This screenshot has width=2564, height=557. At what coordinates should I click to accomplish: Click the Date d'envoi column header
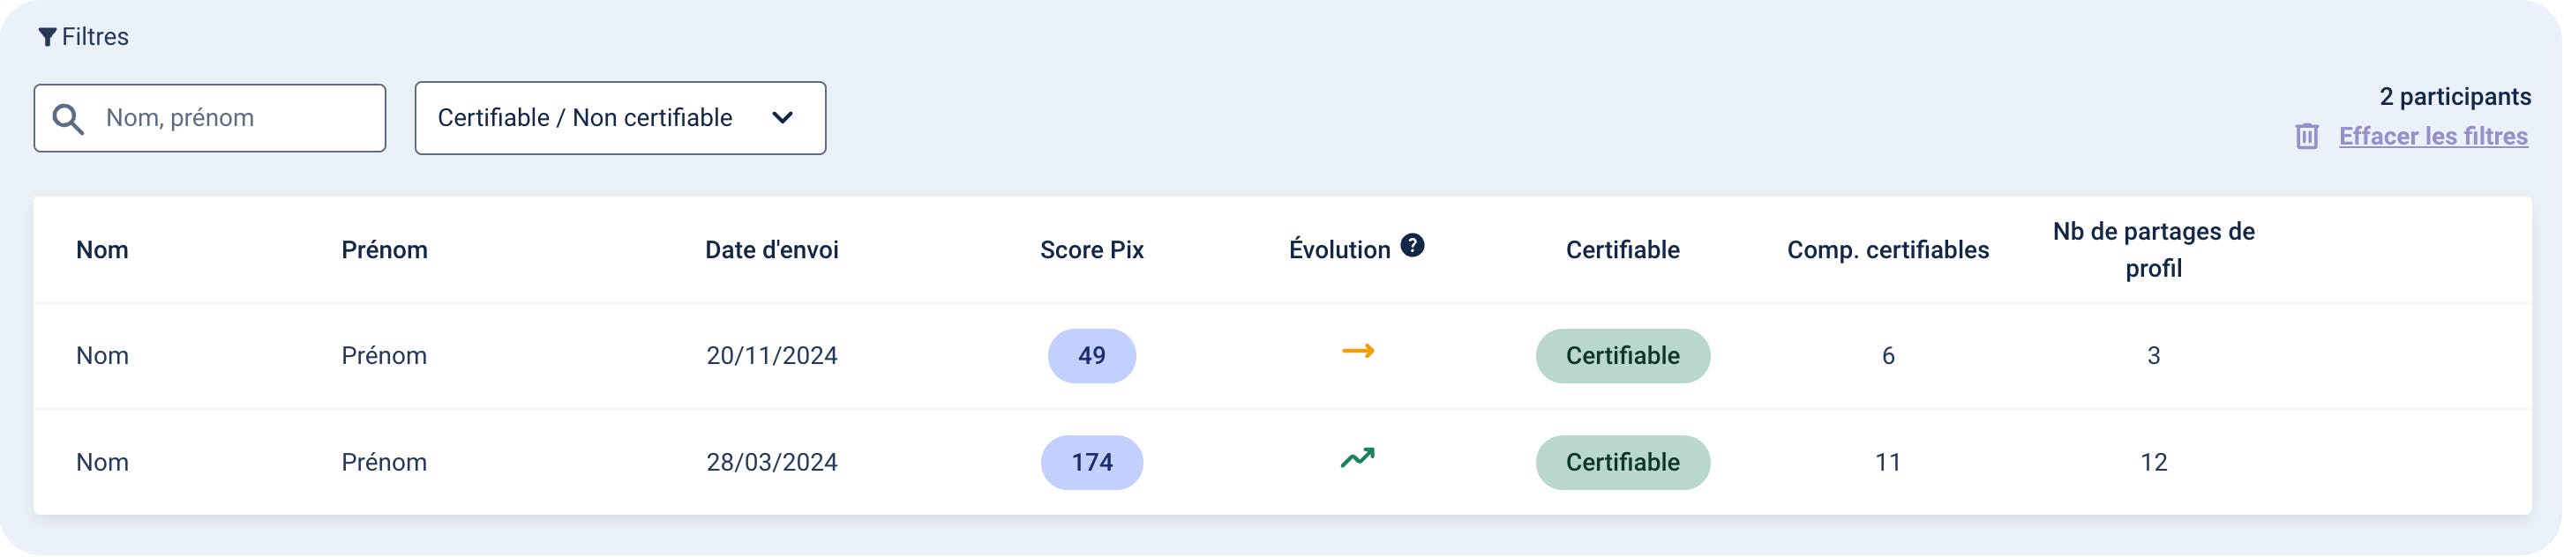tap(771, 249)
